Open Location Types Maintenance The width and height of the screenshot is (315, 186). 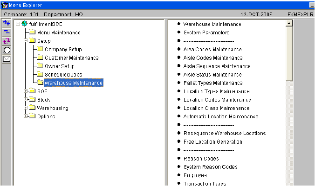pyautogui.click(x=216, y=91)
